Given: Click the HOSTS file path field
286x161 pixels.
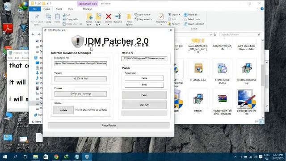Looking at the screenshot, I should [144, 59].
